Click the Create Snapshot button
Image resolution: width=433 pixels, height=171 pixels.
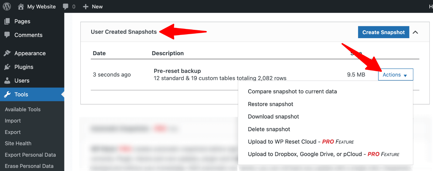[x=383, y=32]
